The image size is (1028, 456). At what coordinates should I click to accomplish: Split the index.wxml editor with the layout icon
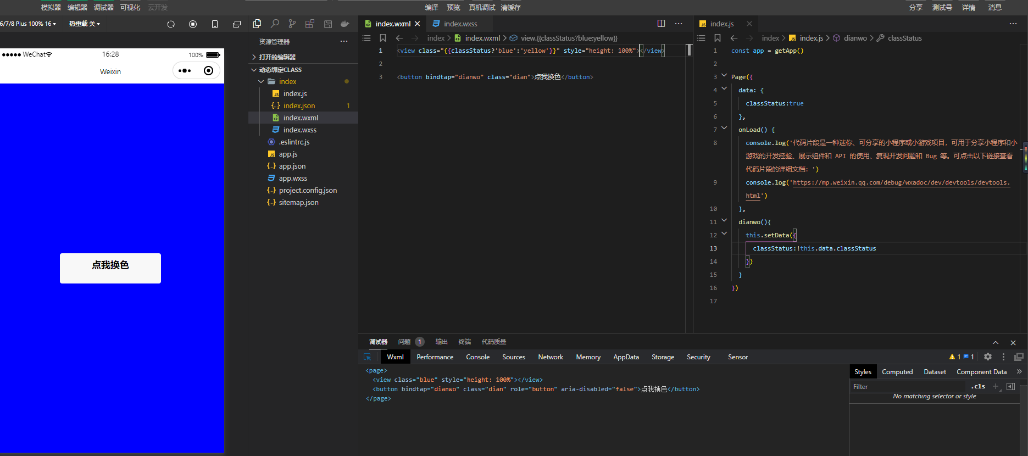pyautogui.click(x=661, y=24)
